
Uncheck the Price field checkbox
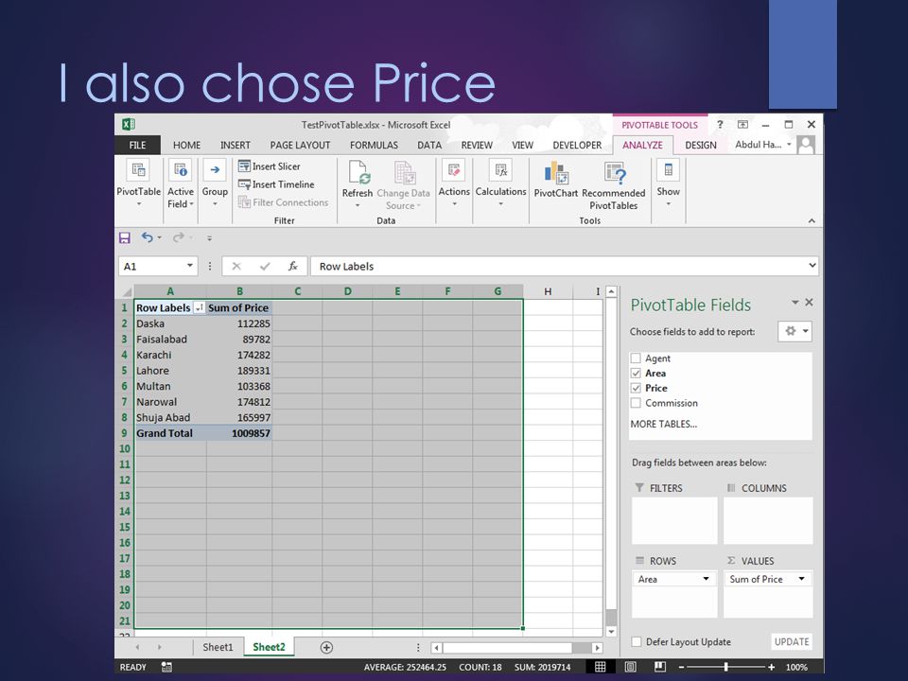tap(636, 389)
